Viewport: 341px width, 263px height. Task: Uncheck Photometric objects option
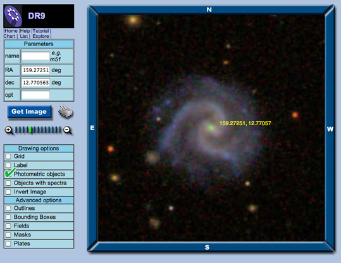click(8, 174)
